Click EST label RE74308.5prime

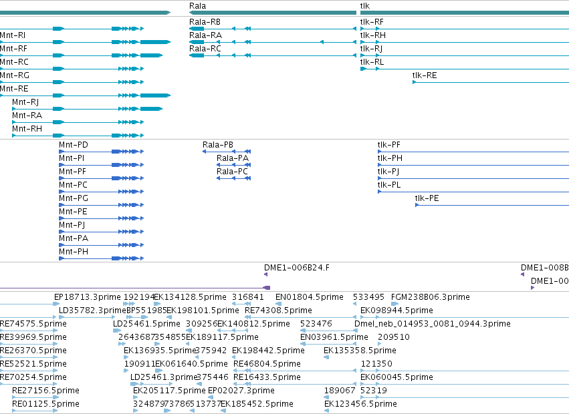click(278, 310)
